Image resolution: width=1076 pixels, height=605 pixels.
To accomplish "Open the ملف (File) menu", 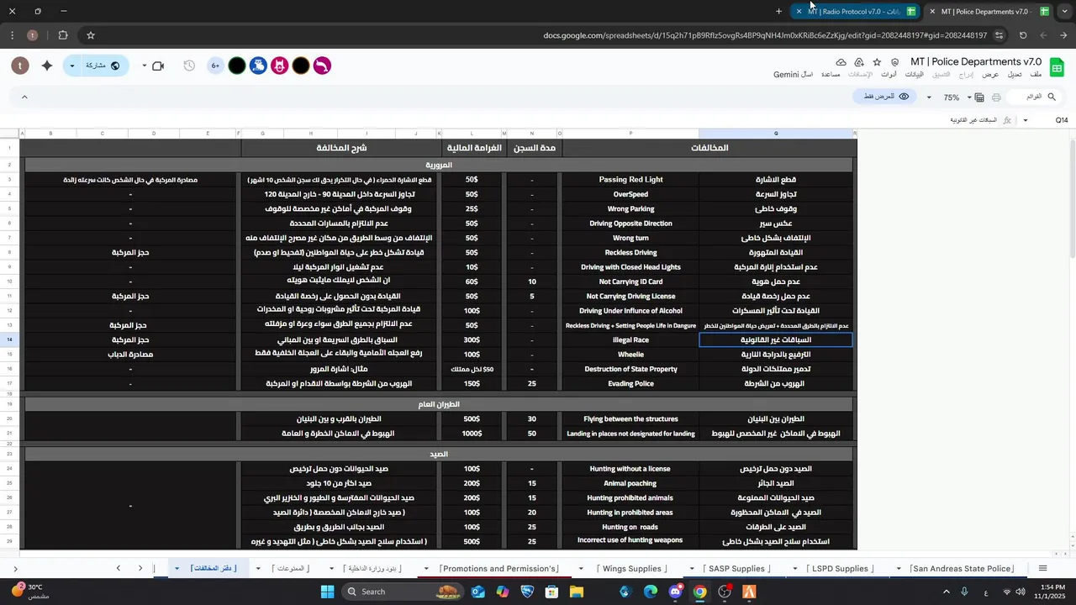I will pos(1036,75).
